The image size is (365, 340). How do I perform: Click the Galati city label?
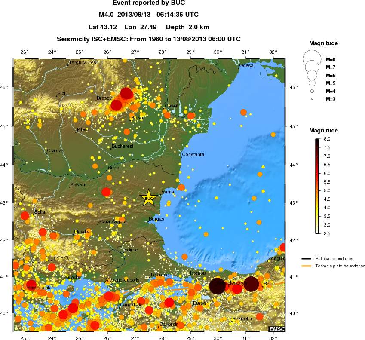click(171, 106)
